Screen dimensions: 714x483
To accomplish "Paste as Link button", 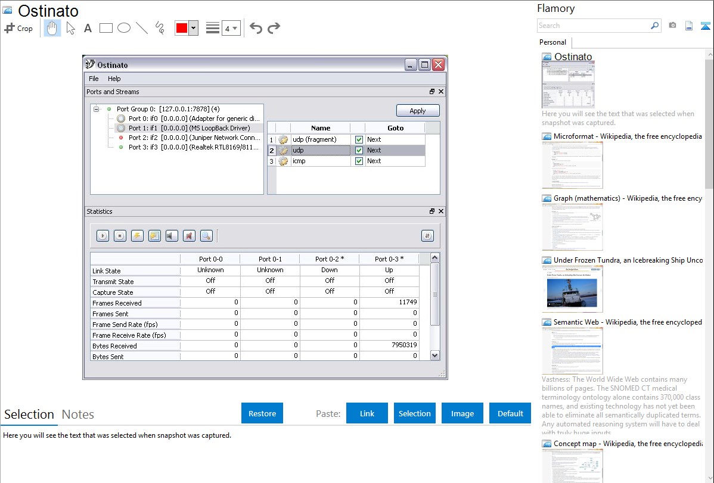I will [367, 413].
